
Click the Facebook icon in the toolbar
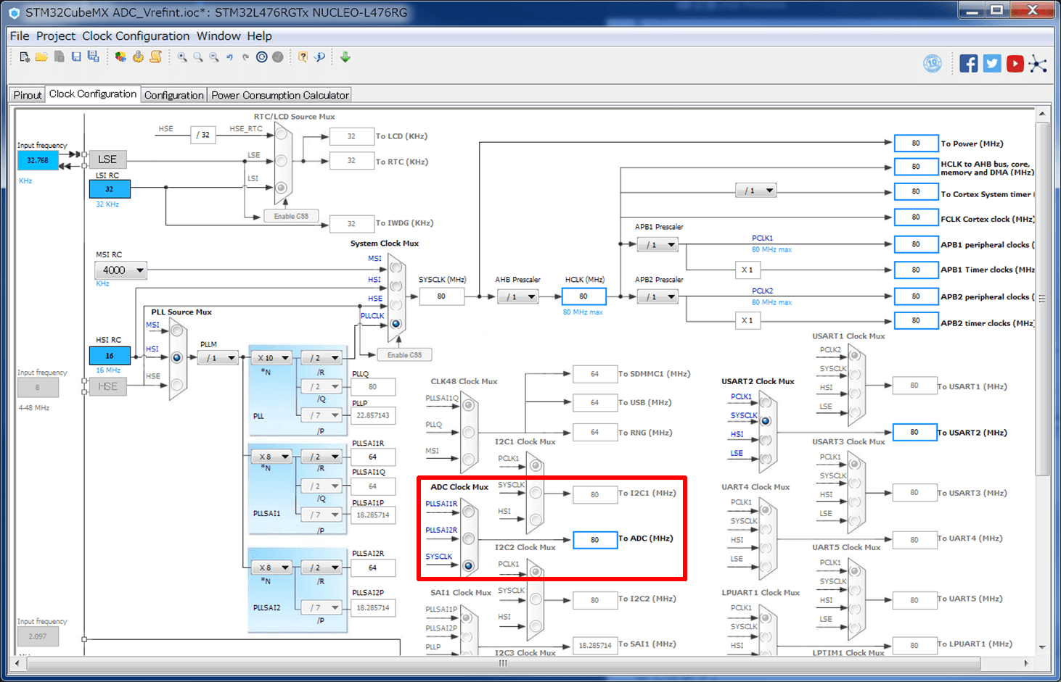pyautogui.click(x=968, y=64)
